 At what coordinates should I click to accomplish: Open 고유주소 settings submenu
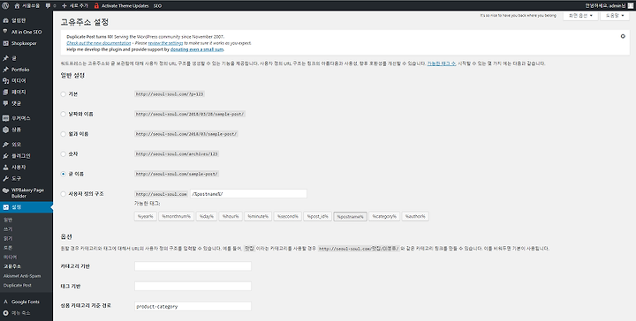[12, 266]
